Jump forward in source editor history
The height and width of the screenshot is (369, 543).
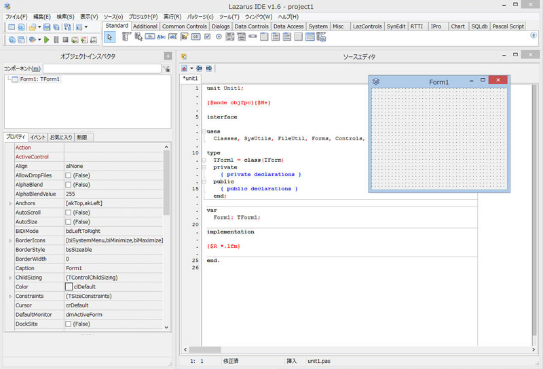coord(209,68)
